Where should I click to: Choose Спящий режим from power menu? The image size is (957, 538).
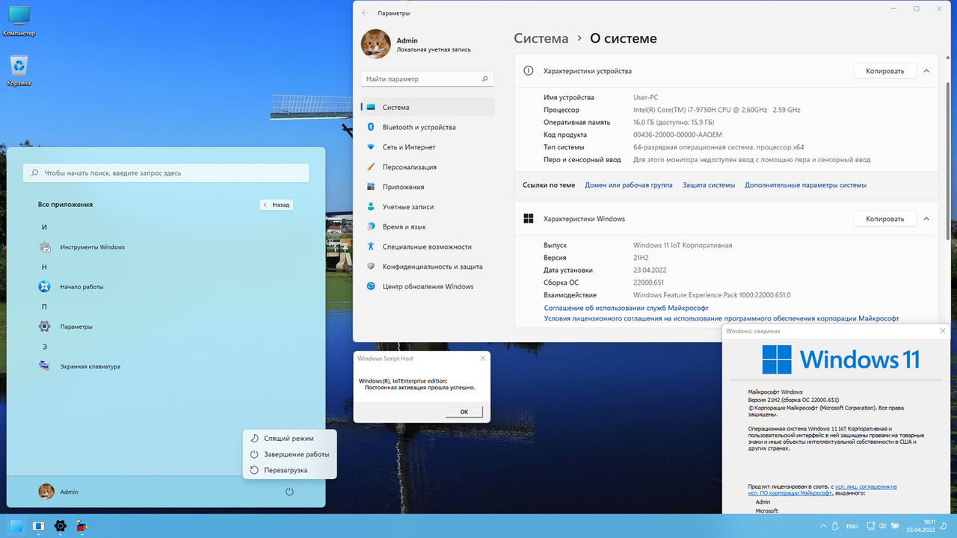tap(290, 438)
